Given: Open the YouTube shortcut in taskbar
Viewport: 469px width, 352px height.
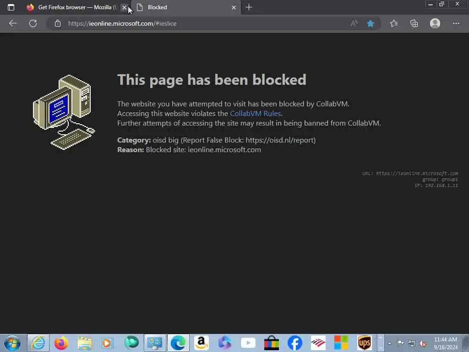Looking at the screenshot, I should tap(248, 343).
